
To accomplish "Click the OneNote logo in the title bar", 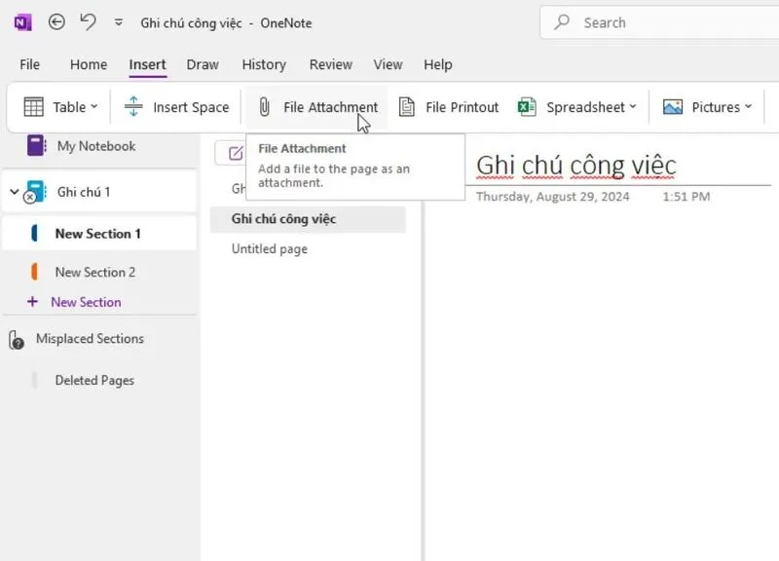I will point(21,21).
